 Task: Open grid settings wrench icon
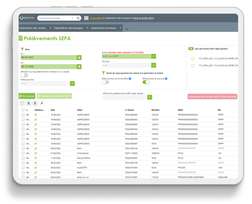pos(42,103)
